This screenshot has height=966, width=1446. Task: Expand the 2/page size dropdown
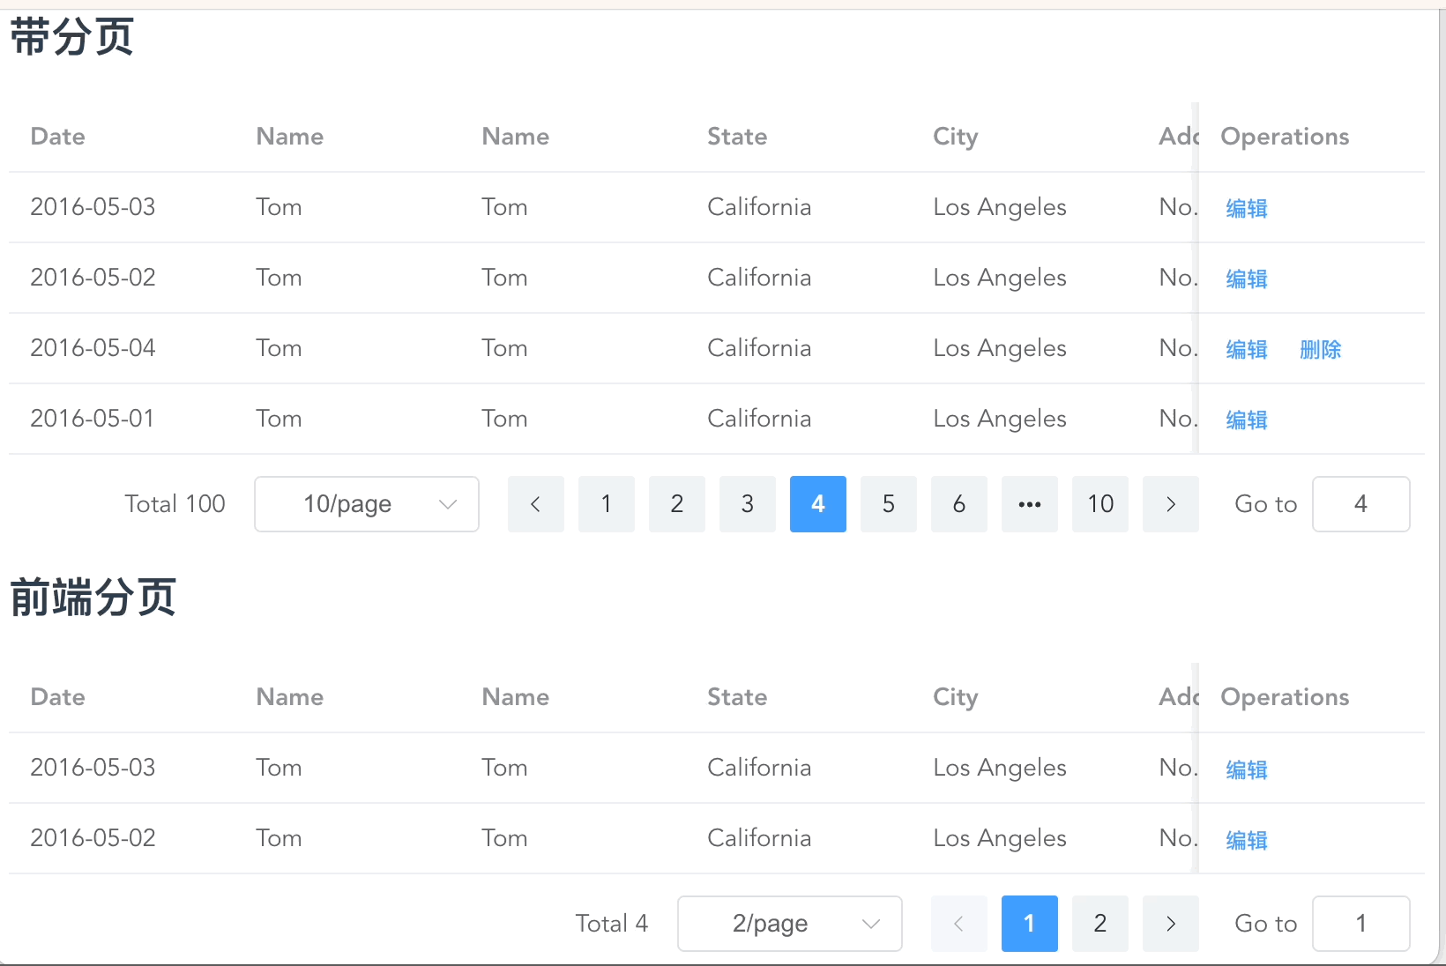pyautogui.click(x=789, y=924)
